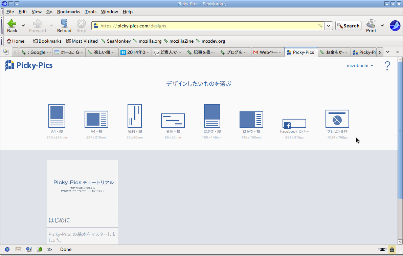Expand the URL bar history dropdown

pos(329,26)
